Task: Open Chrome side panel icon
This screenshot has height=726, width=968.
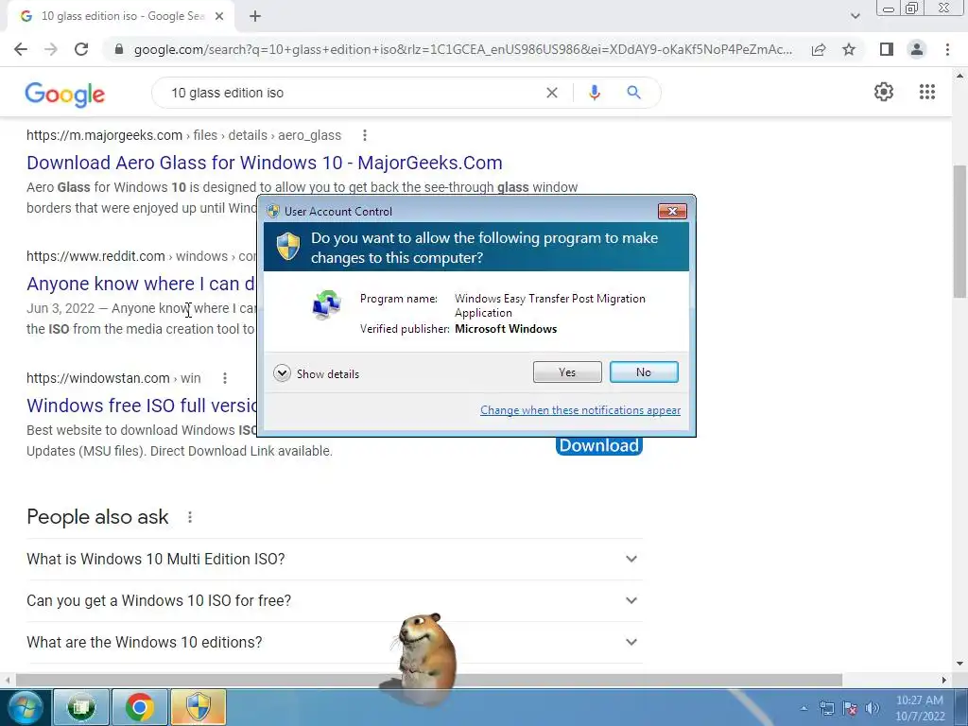Action: [x=887, y=49]
